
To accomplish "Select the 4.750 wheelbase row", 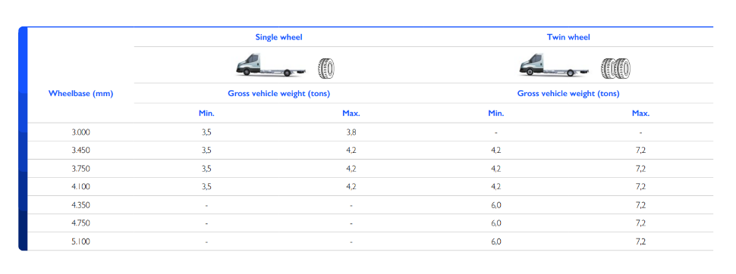I will tap(370, 223).
